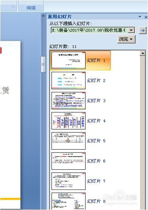Open the Reuse Slides pane options arrow
Viewport: 148px width, 210px height.
(140, 17)
